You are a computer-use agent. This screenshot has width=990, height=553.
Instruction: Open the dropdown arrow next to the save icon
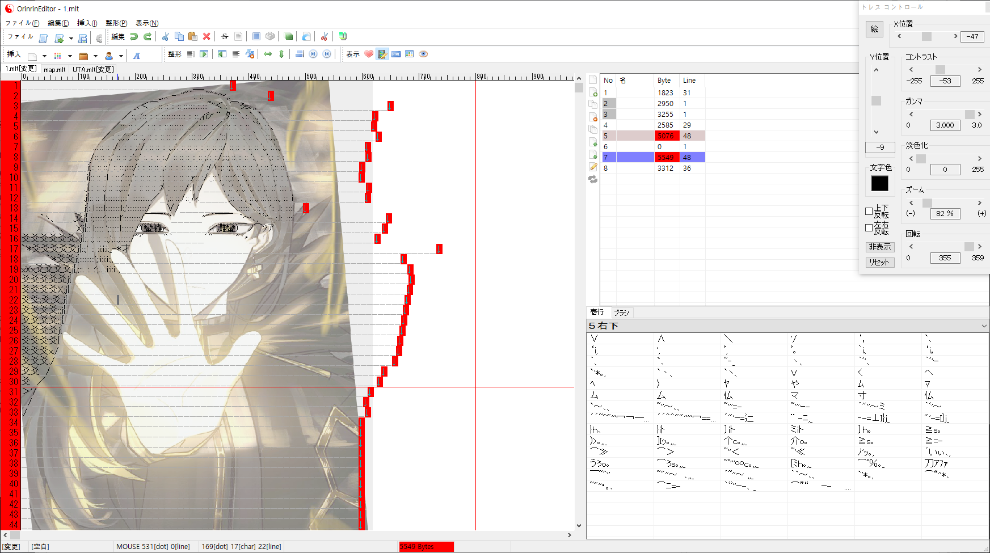point(71,39)
